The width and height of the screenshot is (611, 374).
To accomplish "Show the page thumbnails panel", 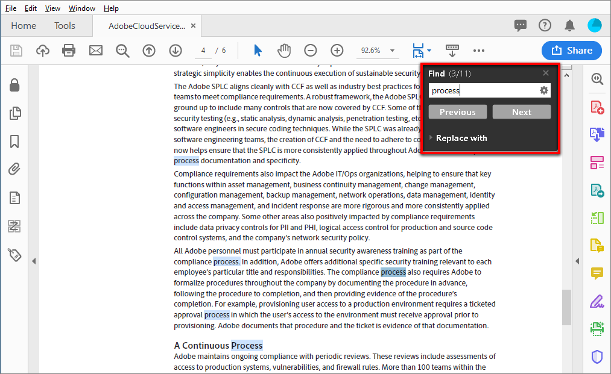I will [15, 113].
